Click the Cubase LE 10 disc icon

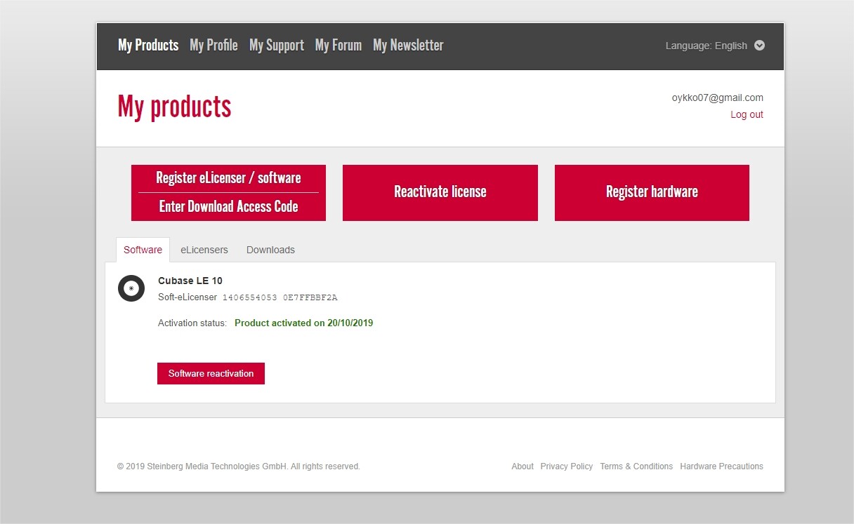pos(131,288)
